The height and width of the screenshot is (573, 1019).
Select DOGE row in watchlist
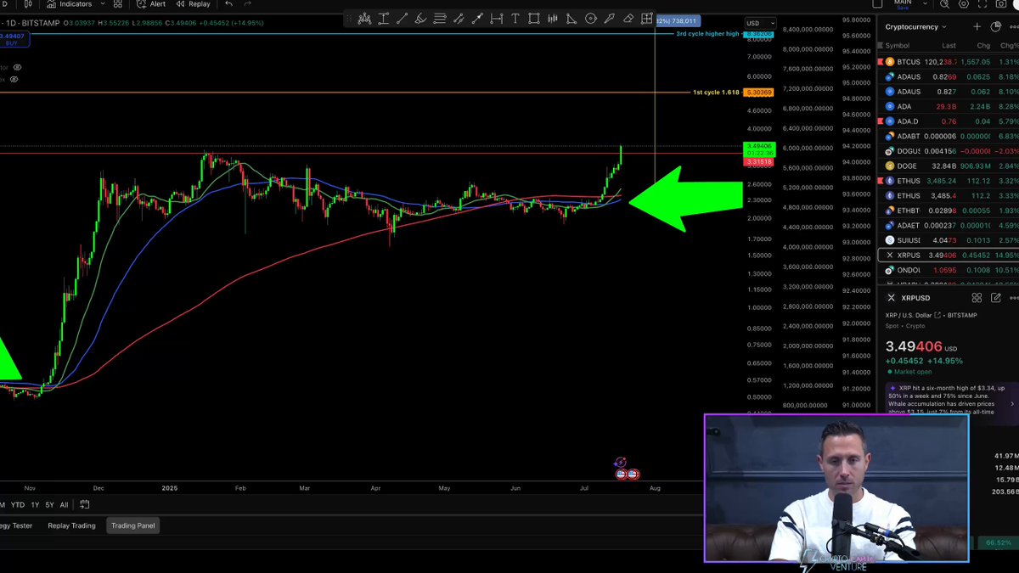[948, 166]
